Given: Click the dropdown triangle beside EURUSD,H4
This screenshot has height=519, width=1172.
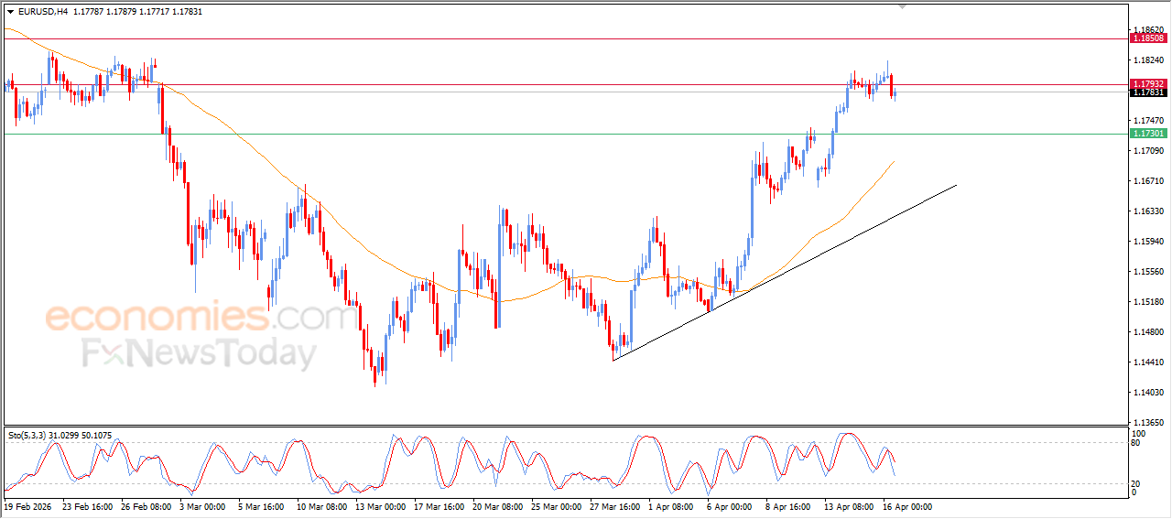Looking at the screenshot, I should [x=10, y=12].
